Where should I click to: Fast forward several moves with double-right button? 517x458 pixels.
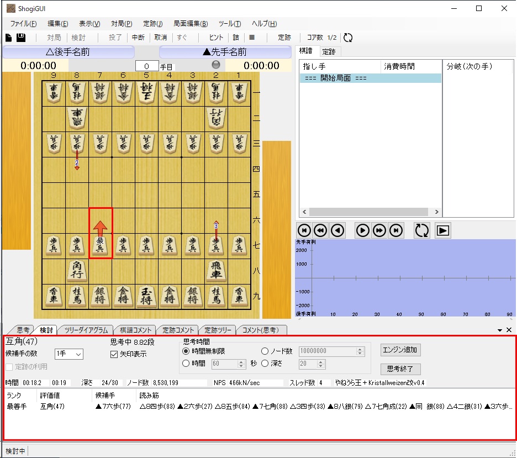pyautogui.click(x=379, y=230)
